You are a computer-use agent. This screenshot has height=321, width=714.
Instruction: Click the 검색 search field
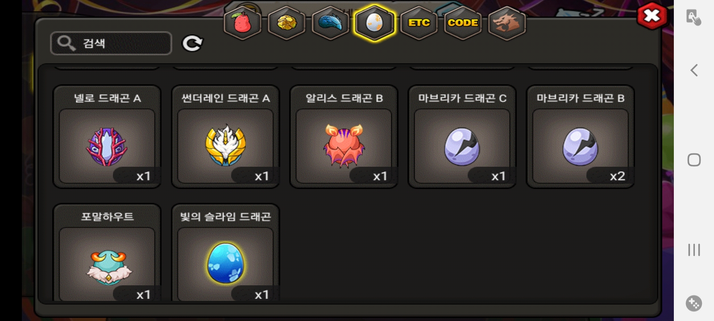[x=111, y=43]
